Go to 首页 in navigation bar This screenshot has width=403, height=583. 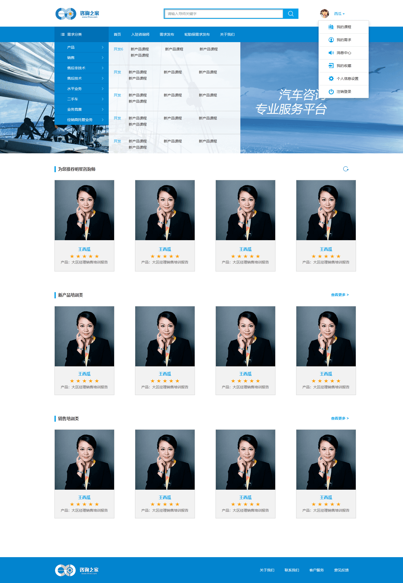[117, 34]
